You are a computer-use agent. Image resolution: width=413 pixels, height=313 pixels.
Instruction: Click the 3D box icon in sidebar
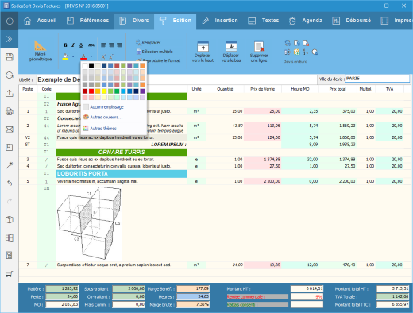click(10, 219)
